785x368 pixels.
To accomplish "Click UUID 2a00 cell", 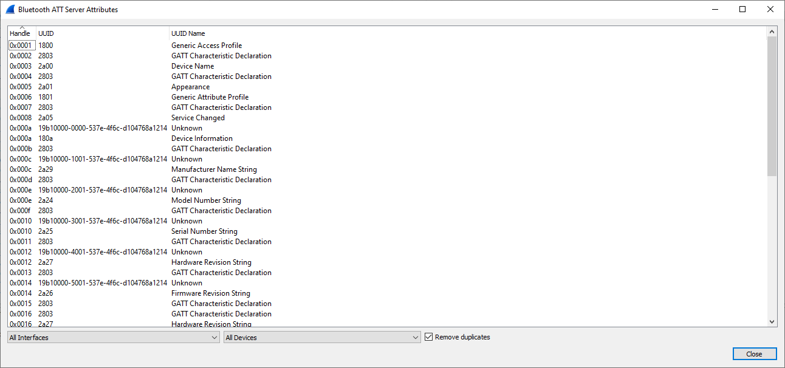I will point(46,66).
